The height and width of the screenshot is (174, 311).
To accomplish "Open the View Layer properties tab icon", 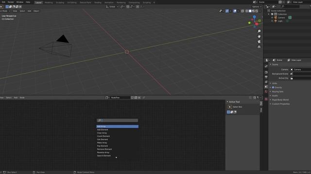I will [x=266, y=82].
